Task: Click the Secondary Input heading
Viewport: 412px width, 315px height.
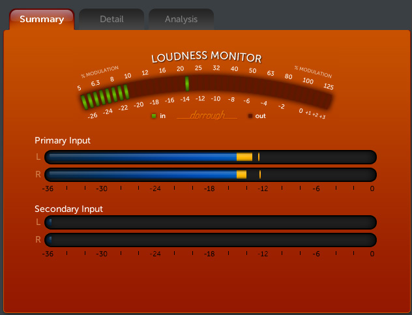Action: [x=68, y=209]
